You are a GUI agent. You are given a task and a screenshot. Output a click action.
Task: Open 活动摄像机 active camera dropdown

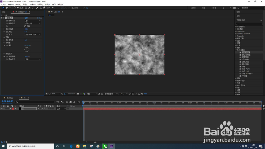point(111,94)
